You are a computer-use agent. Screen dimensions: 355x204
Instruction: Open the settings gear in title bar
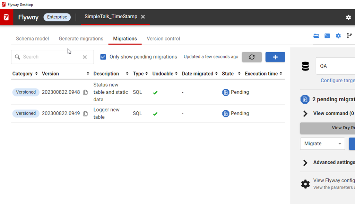[348, 17]
